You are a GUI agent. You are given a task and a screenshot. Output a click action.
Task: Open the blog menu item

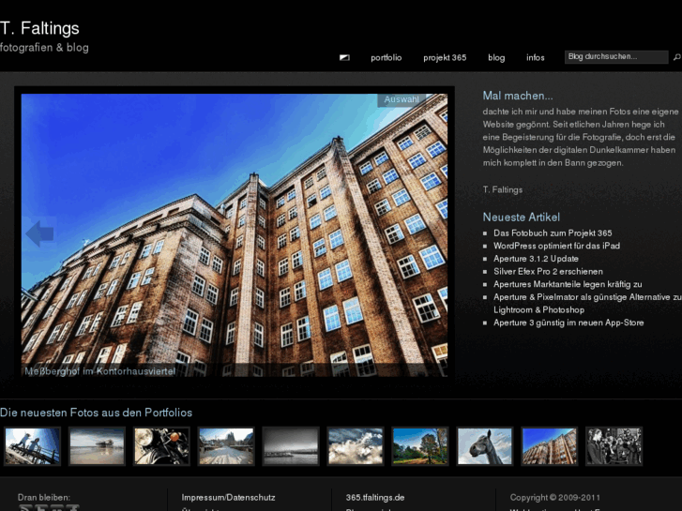pyautogui.click(x=496, y=57)
